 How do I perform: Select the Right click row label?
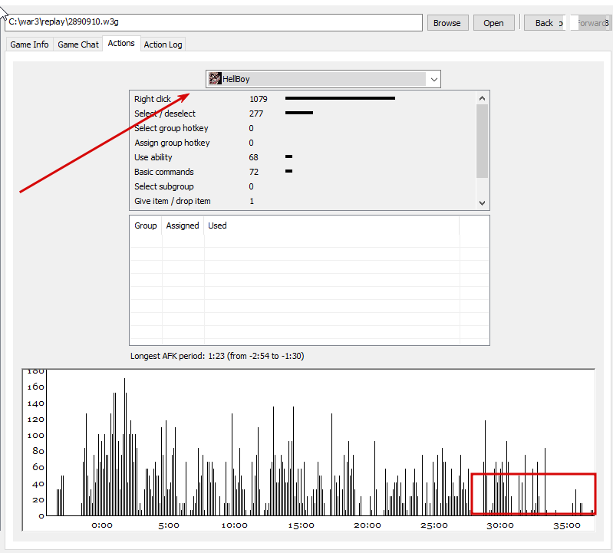pos(153,99)
